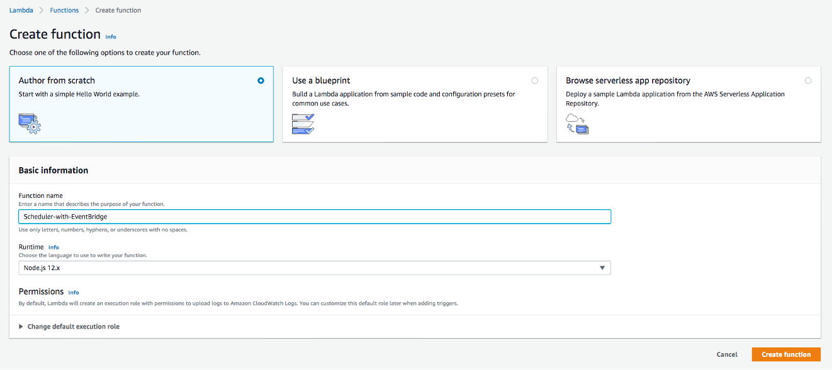832x370 pixels.
Task: Select the Author from scratch card
Action: [x=141, y=104]
